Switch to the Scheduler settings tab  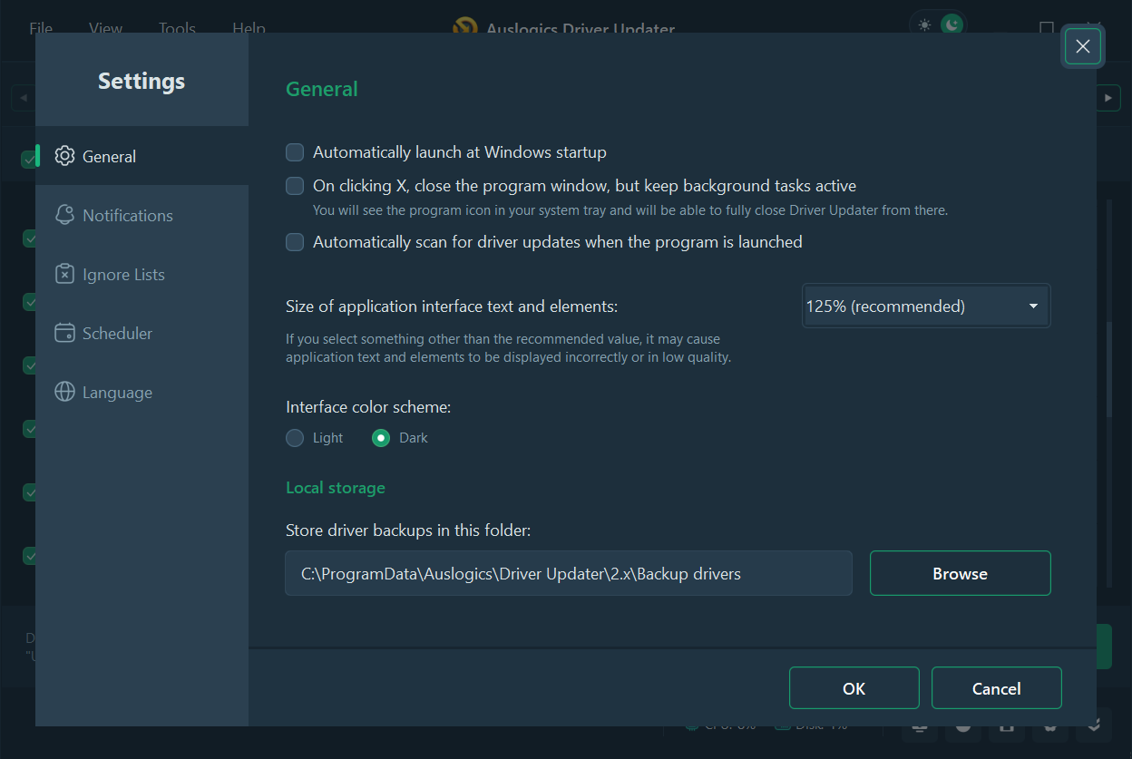(x=117, y=333)
